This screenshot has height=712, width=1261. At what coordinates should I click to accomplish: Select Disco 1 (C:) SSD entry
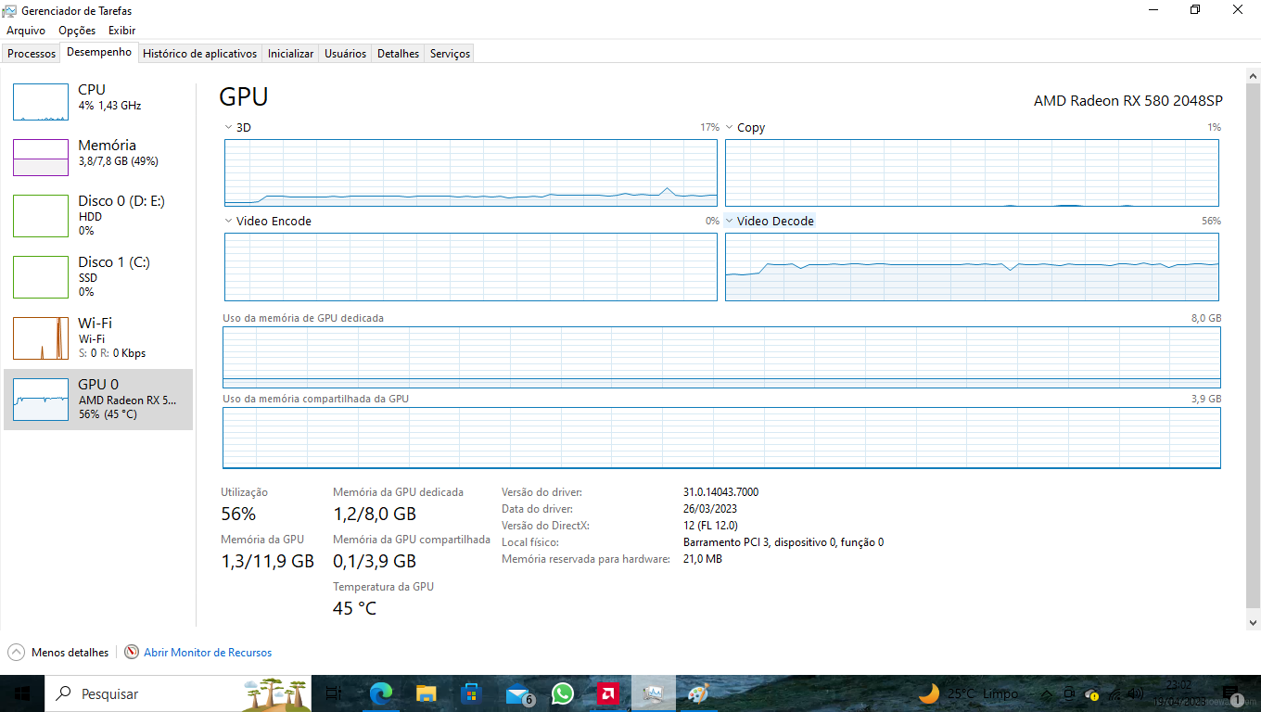pos(98,277)
